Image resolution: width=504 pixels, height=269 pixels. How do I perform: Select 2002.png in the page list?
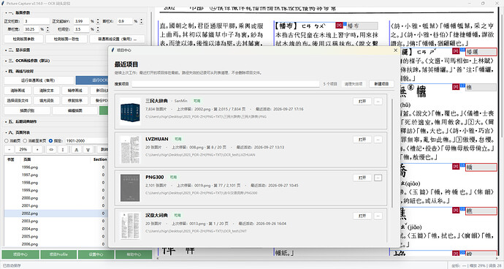pos(56,213)
